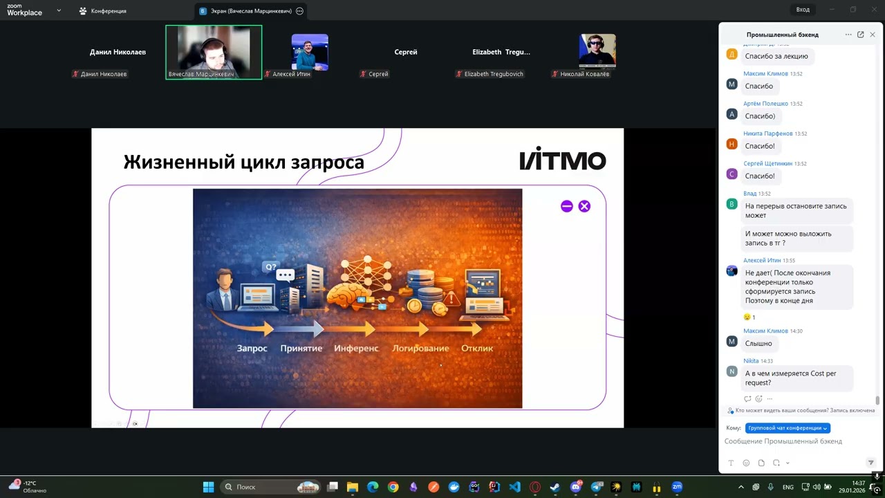Click the taskbar Поиск search box

270,487
